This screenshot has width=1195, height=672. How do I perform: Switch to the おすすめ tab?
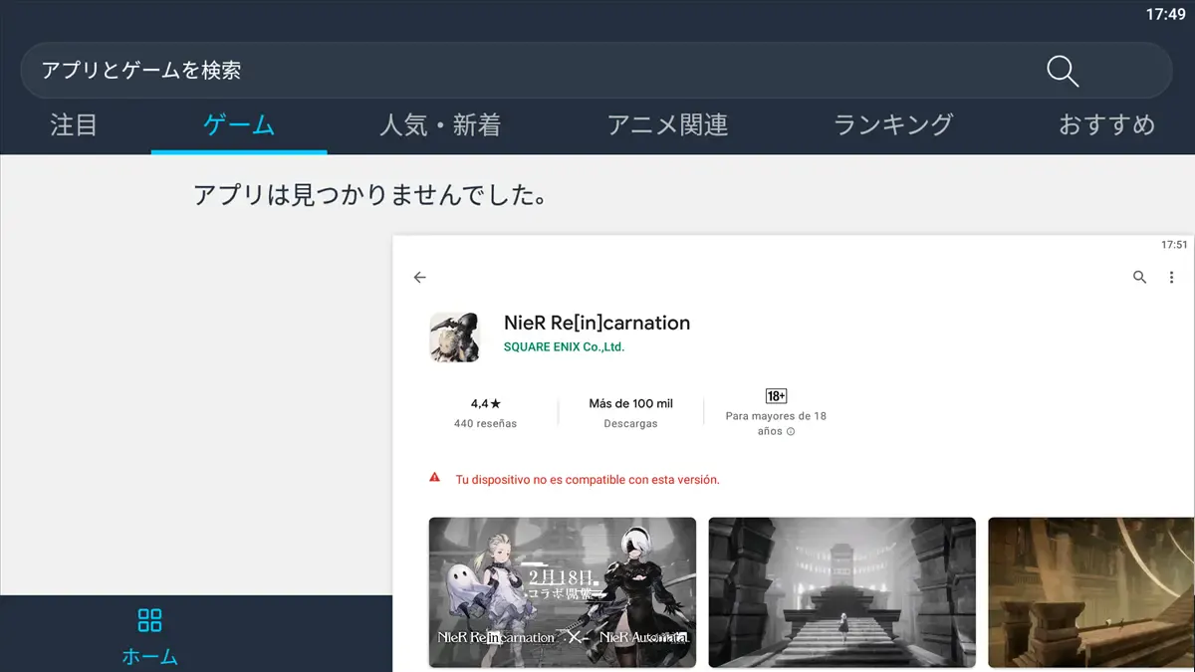coord(1106,125)
